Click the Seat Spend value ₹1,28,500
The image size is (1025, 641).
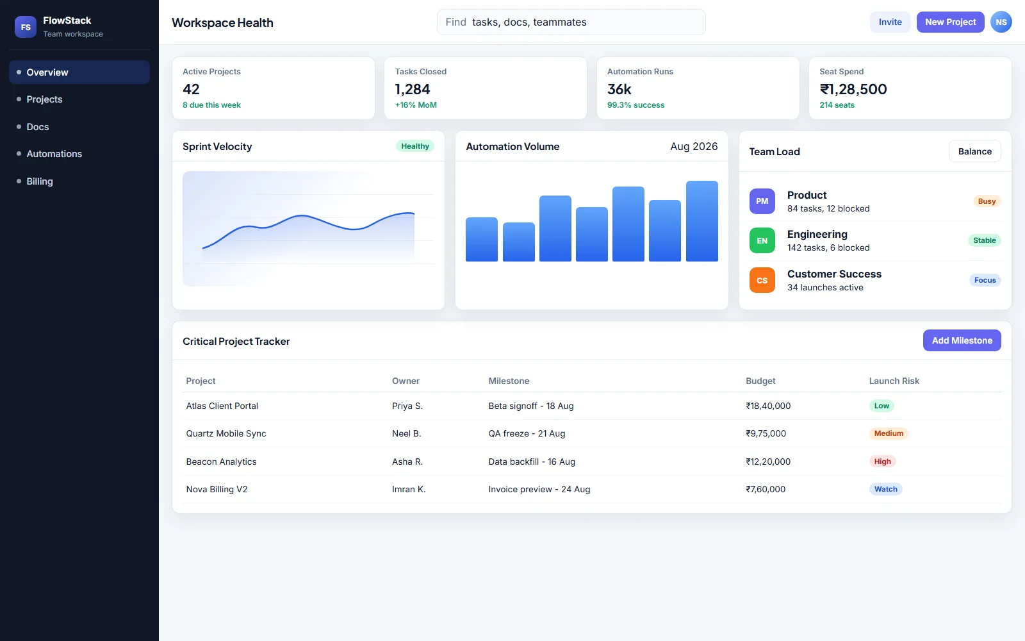click(x=853, y=89)
